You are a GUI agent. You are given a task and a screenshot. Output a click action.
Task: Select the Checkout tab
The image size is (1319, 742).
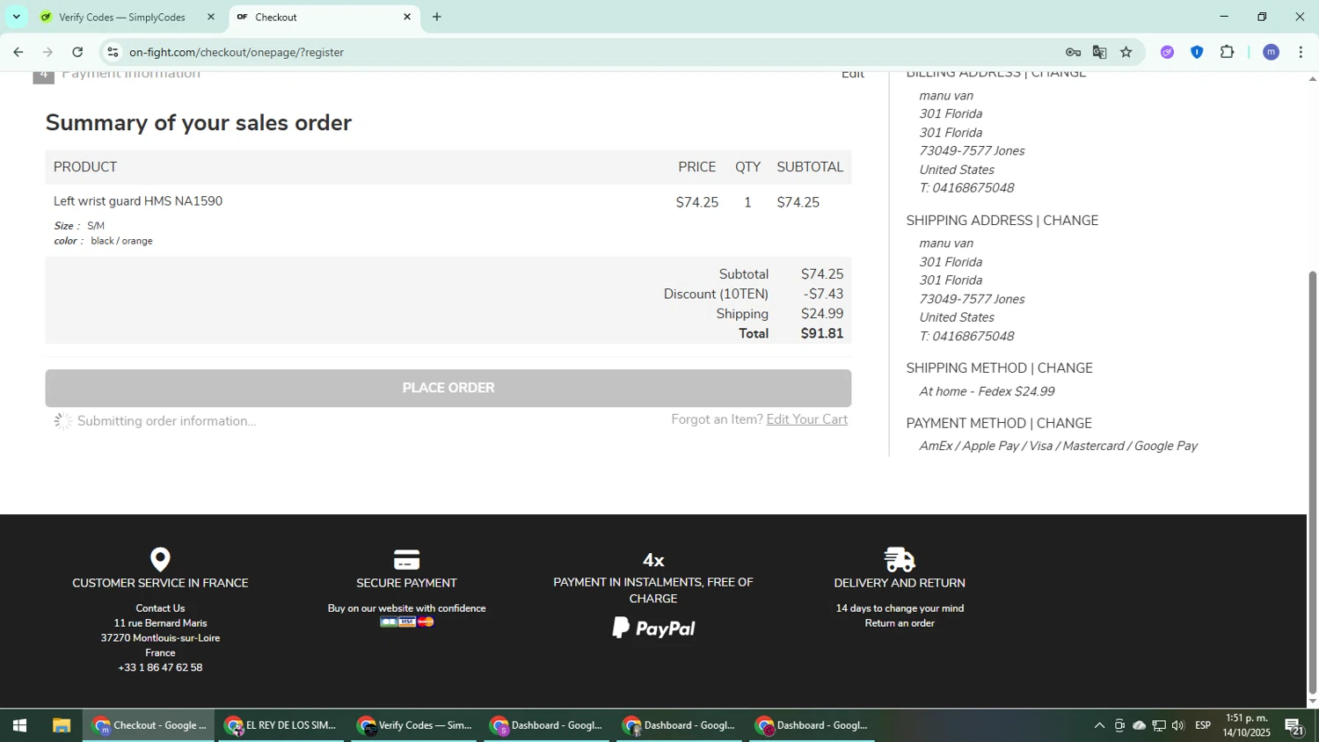coord(322,17)
